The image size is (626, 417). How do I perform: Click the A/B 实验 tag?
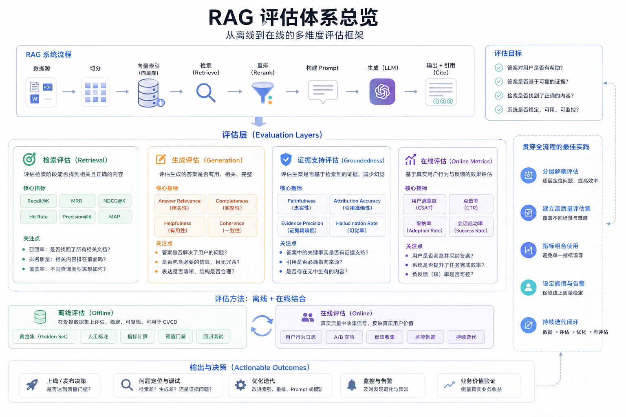click(344, 337)
